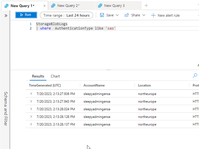This screenshot has height=149, width=199.
Task: Open search magnifier in results pane
Action: 195,76
